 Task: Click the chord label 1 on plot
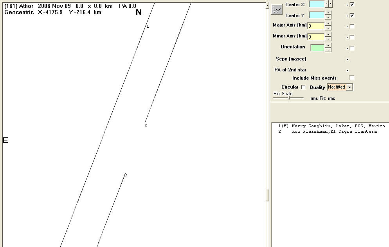(148, 27)
